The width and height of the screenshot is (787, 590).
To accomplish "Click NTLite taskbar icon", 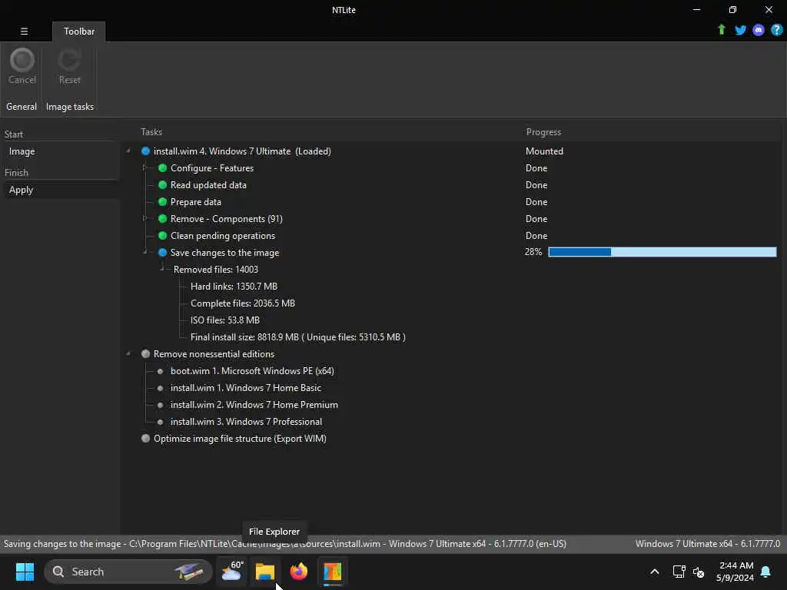I will click(332, 572).
